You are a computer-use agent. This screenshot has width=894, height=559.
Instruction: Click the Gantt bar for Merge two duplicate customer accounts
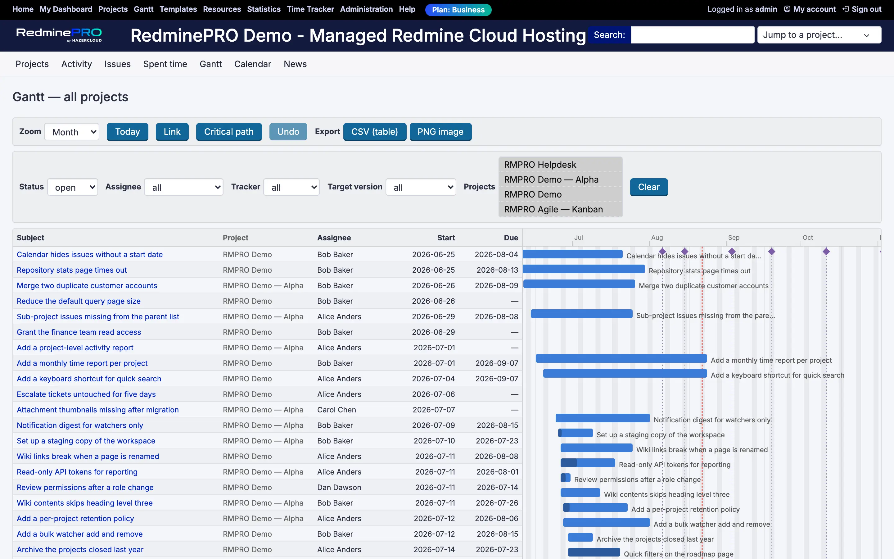coord(579,284)
